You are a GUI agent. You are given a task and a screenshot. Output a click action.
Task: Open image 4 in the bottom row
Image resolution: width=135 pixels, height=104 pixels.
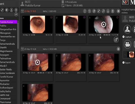tap(37, 92)
